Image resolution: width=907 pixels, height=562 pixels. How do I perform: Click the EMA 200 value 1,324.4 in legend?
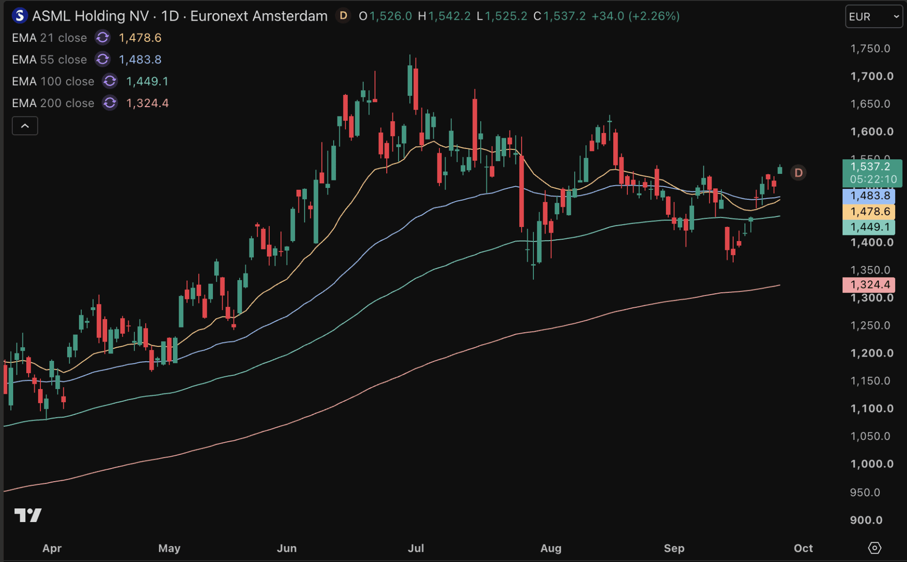[148, 103]
